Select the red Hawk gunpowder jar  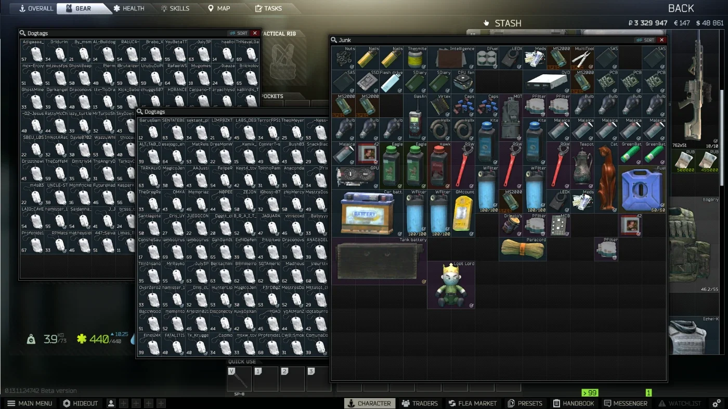click(439, 165)
